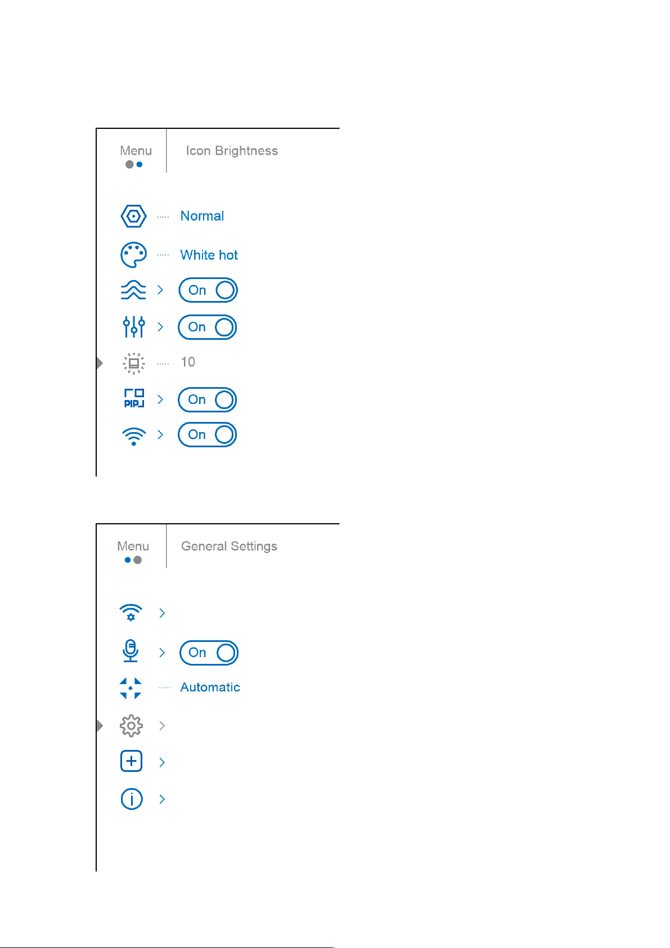This screenshot has width=670, height=948.
Task: Click the color palette icon
Action: (x=133, y=255)
